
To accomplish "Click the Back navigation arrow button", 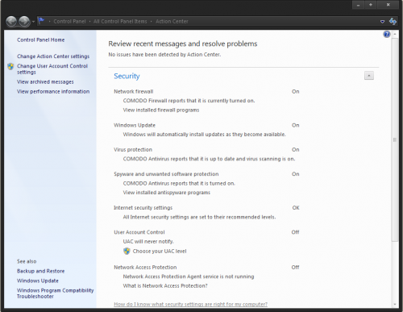I will [x=11, y=22].
